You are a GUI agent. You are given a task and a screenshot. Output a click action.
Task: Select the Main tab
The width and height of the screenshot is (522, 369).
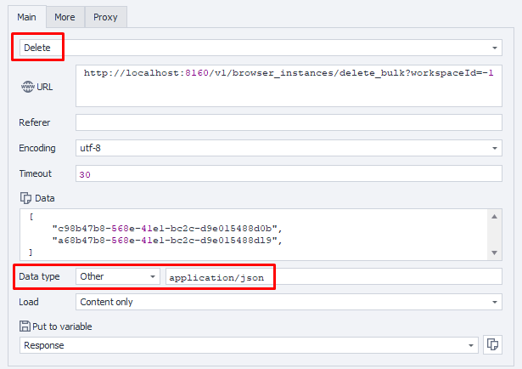[x=26, y=16]
